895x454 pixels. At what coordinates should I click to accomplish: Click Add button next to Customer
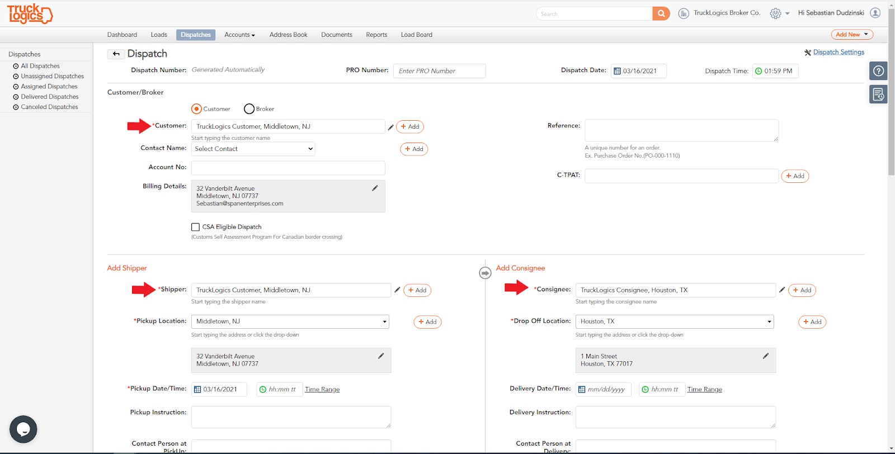410,127
